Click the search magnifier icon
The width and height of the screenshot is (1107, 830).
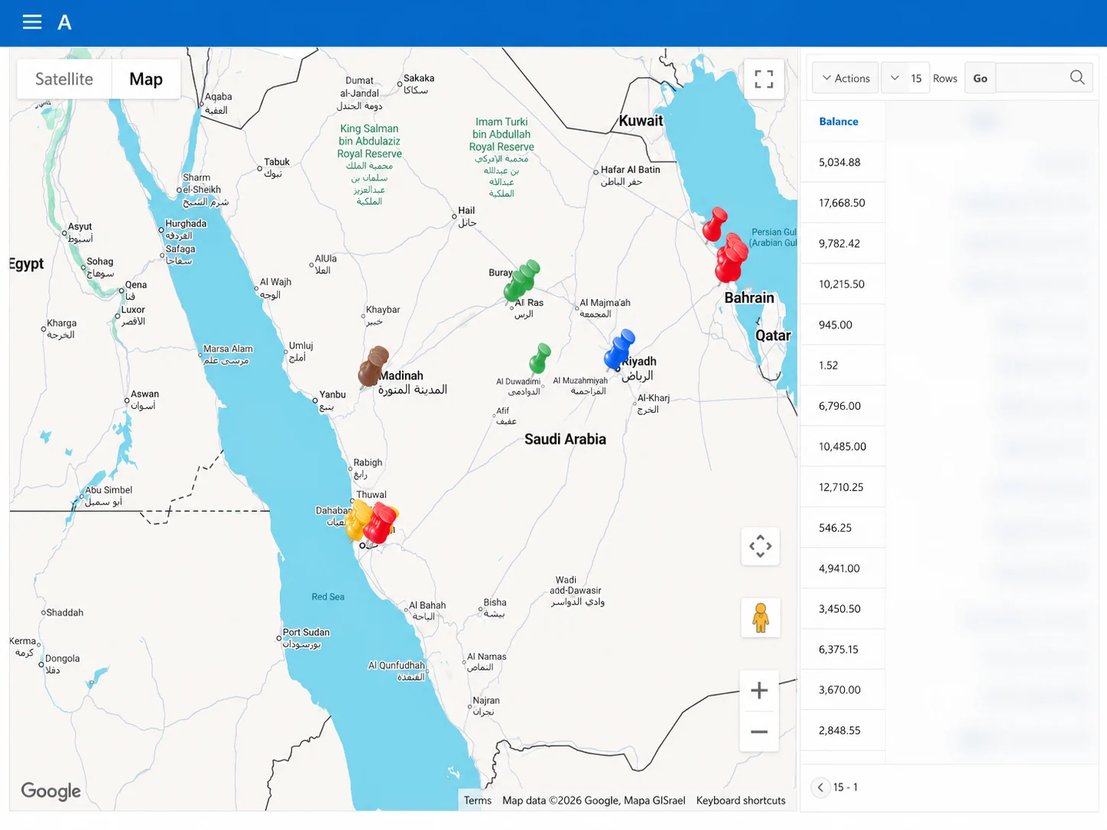[x=1077, y=77]
